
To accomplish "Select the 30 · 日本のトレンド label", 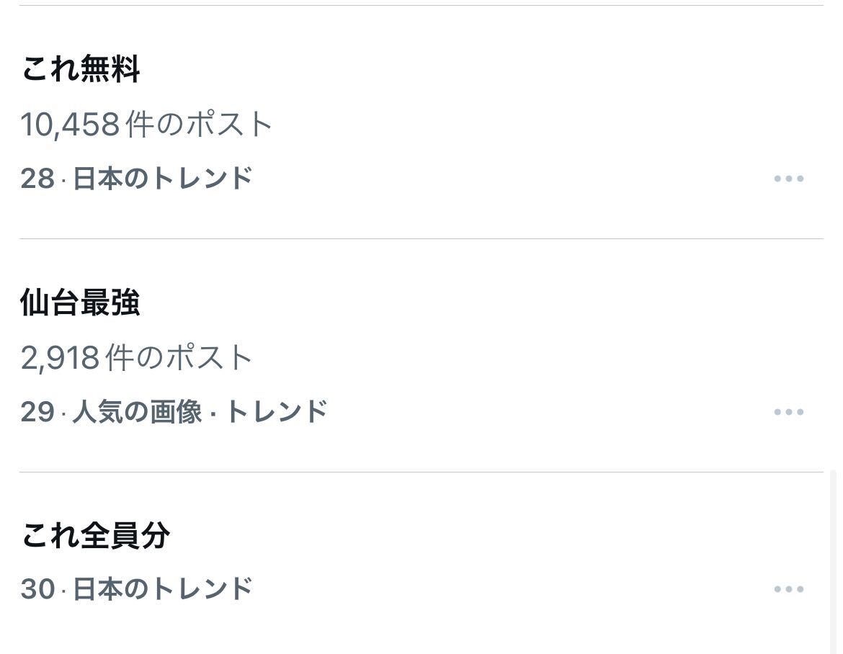I will [x=137, y=589].
